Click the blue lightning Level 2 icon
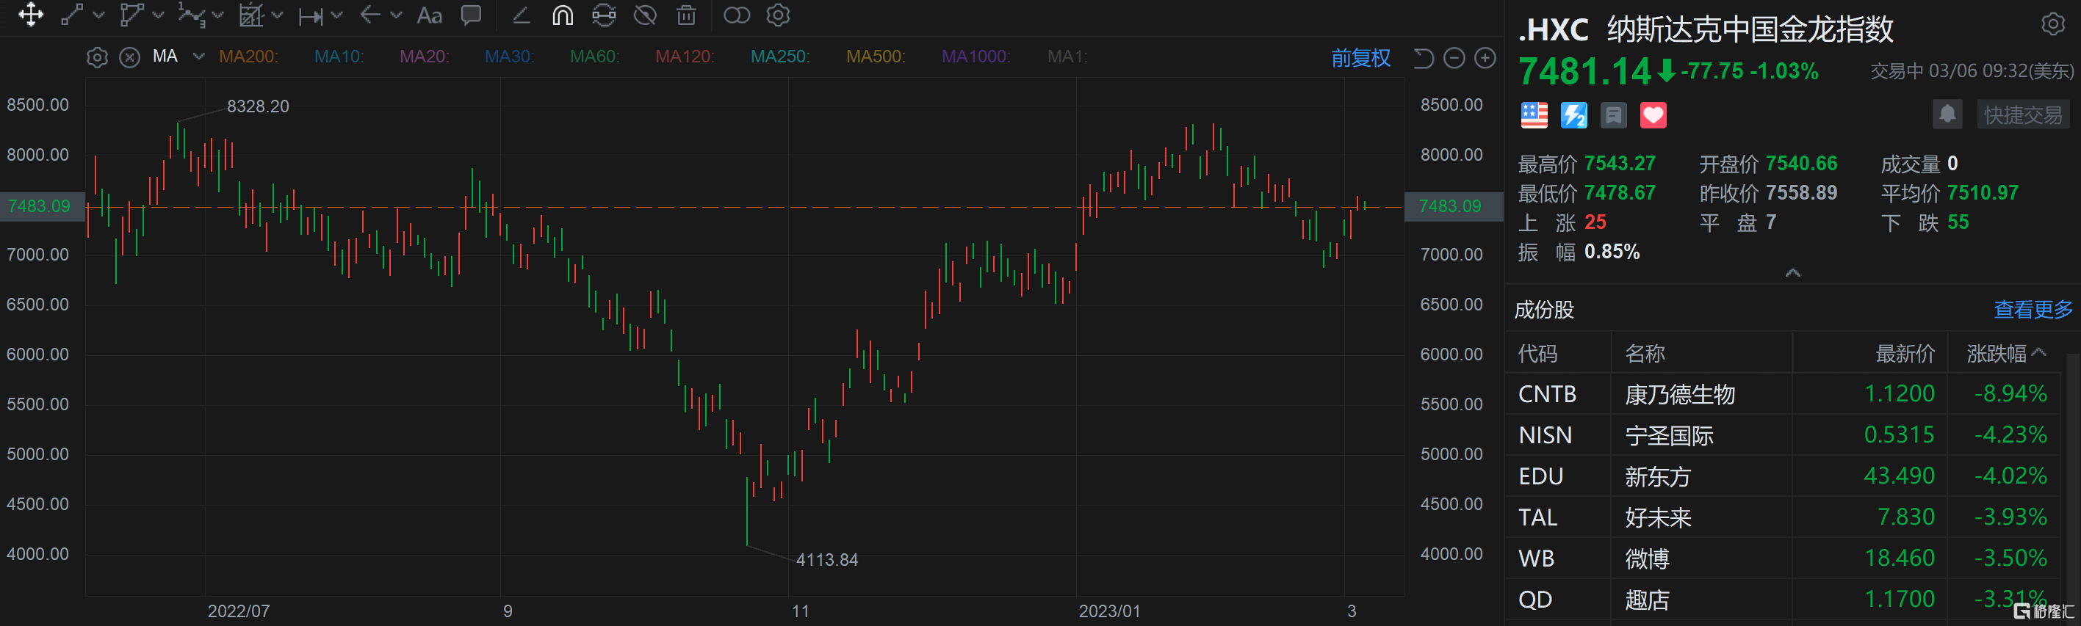Viewport: 2081px width, 626px height. pos(1573,115)
